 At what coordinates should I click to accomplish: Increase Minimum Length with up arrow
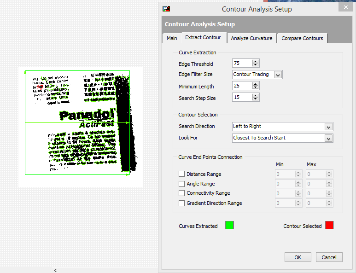point(256,84)
